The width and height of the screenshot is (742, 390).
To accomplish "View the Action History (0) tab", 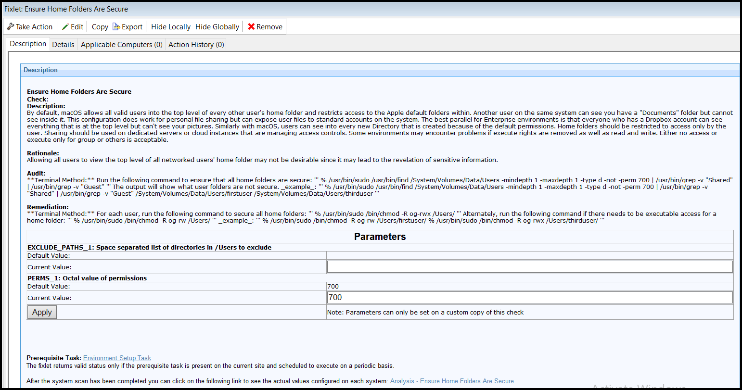I will tap(195, 44).
